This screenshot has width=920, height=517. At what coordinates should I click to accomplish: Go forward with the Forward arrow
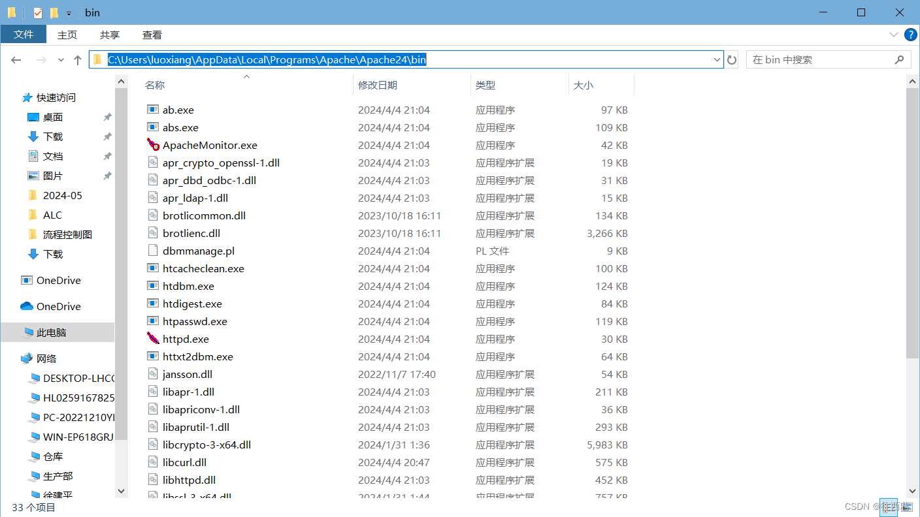point(41,60)
